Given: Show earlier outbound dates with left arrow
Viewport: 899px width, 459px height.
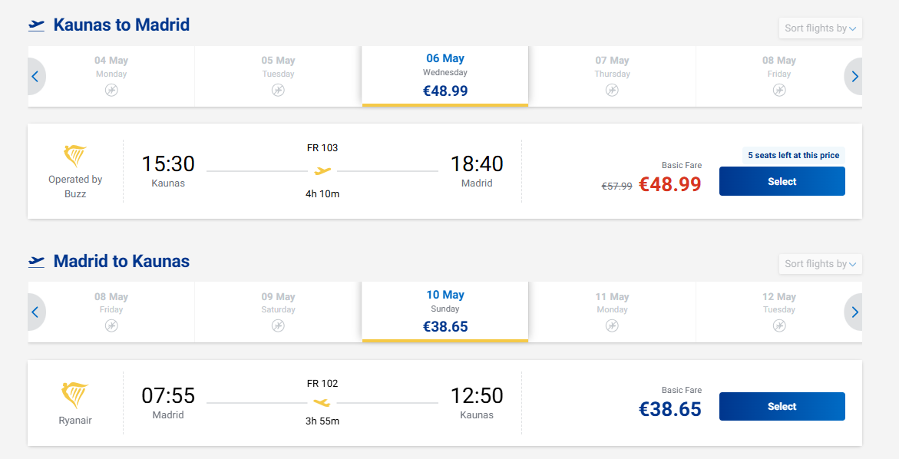Looking at the screenshot, I should tap(35, 77).
